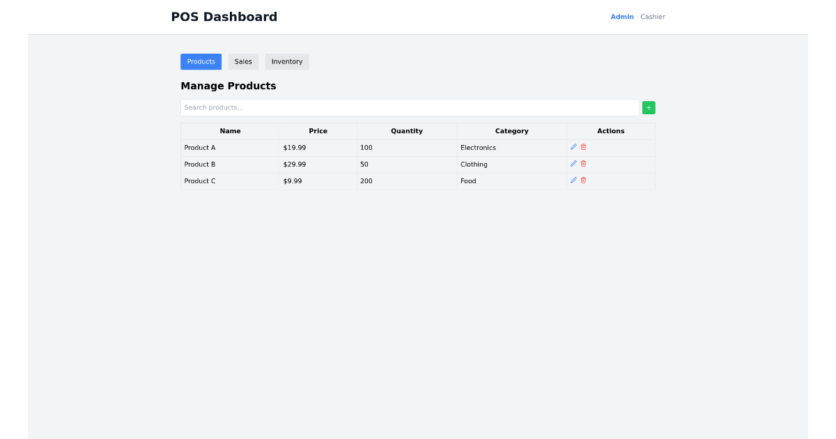
Task: Click the search products input field
Action: point(411,107)
